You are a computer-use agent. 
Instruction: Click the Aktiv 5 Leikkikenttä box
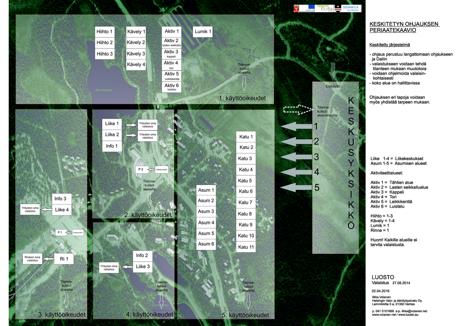(172, 76)
